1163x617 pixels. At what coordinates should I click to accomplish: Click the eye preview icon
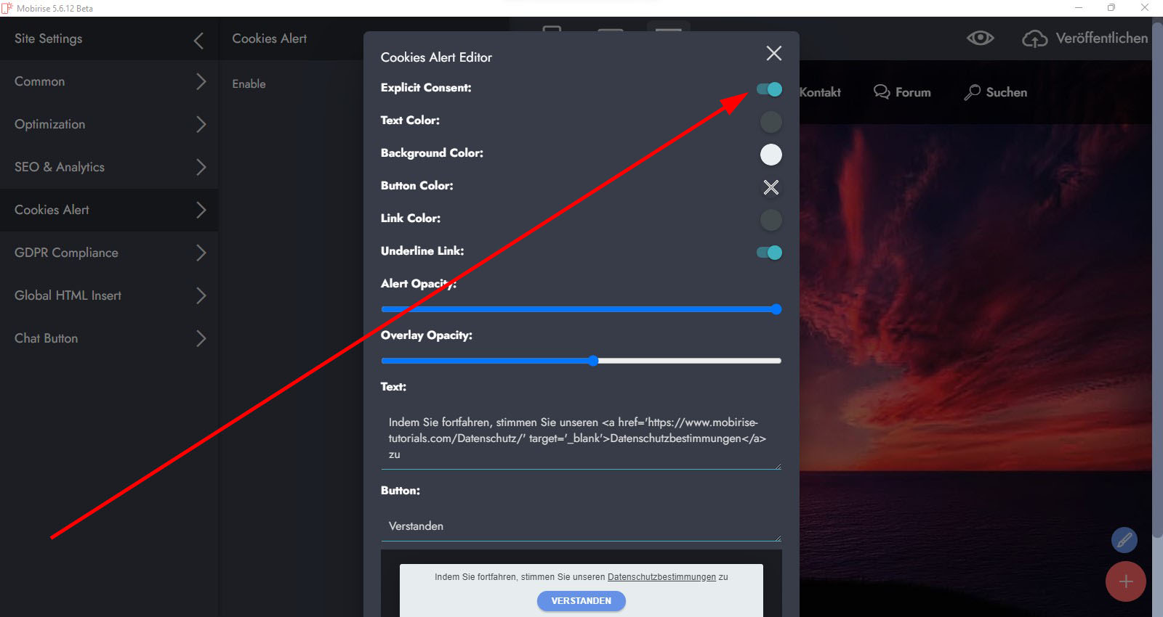tap(980, 38)
